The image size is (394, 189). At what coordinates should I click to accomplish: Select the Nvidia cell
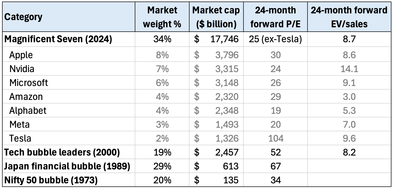pyautogui.click(x=22, y=69)
